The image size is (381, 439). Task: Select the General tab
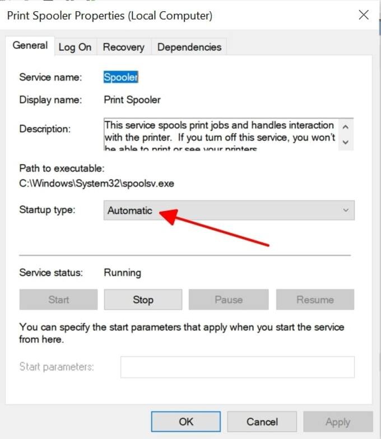coord(30,45)
